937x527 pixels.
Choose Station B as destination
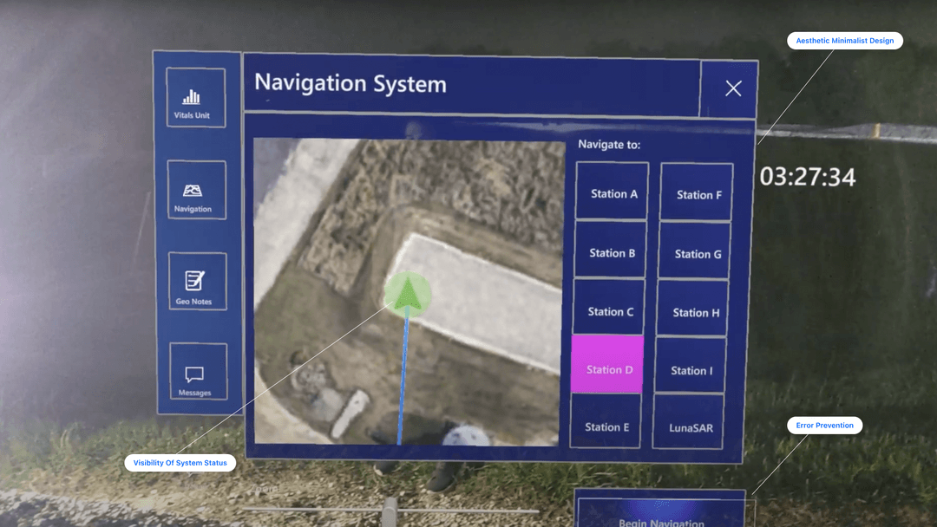[x=611, y=250]
